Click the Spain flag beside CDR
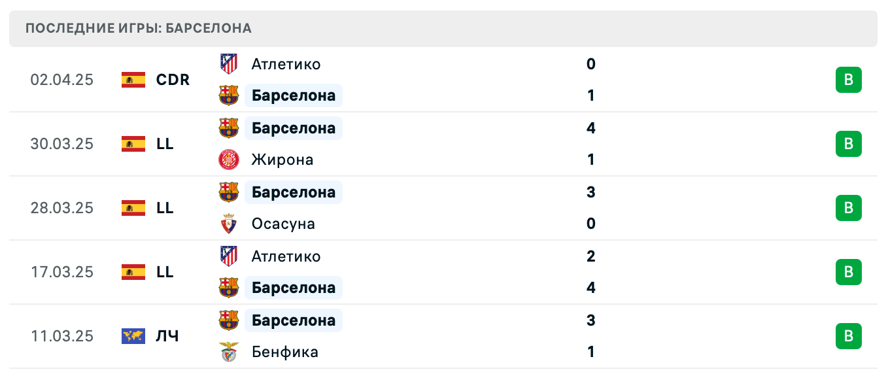 [x=133, y=80]
